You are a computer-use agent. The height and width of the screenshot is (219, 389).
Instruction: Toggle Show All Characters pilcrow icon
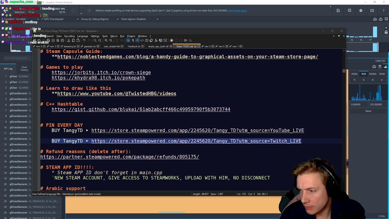(133, 40)
